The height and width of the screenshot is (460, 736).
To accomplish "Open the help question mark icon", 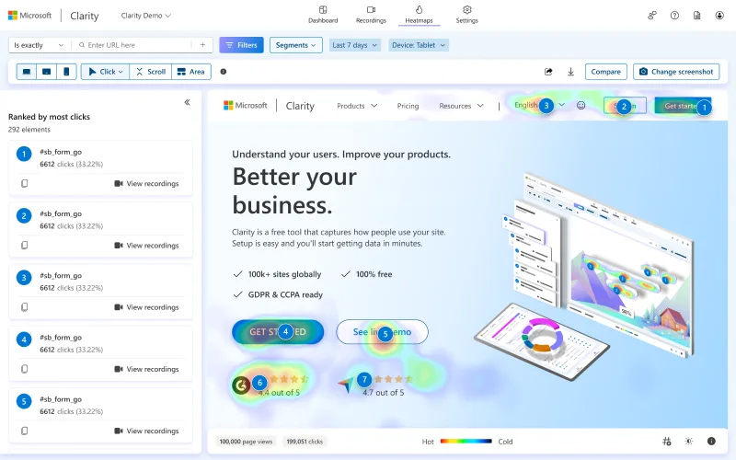I will click(x=674, y=16).
